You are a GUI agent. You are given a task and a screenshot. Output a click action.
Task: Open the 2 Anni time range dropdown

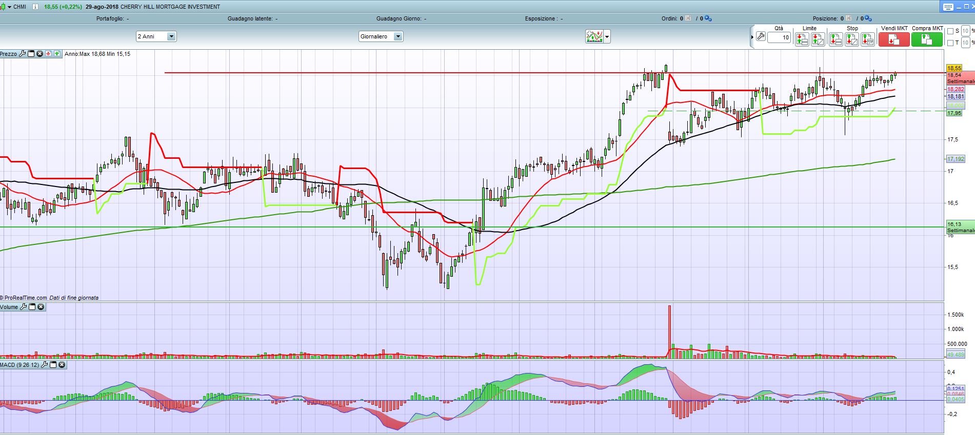[x=156, y=36]
